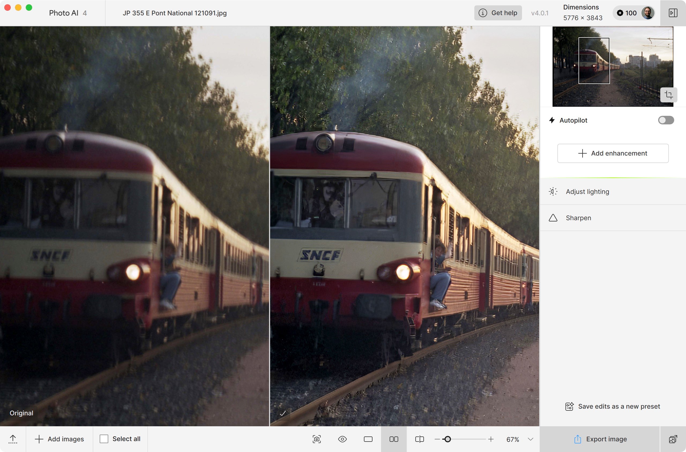Click the zoom slider handle
Image resolution: width=686 pixels, height=452 pixels.
coord(447,439)
